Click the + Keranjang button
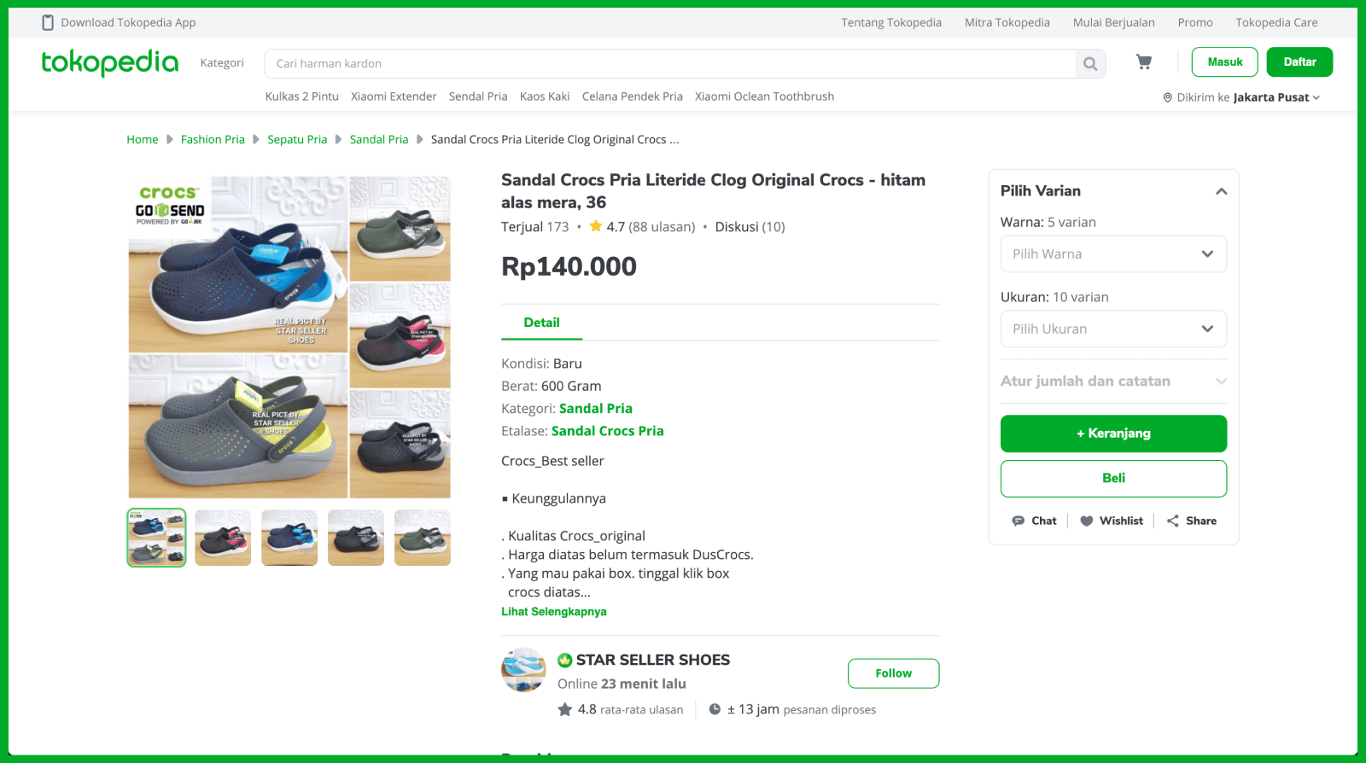The width and height of the screenshot is (1366, 763). [x=1113, y=434]
